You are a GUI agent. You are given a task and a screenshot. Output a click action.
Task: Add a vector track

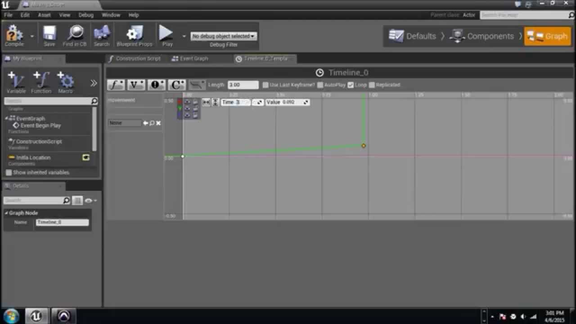136,85
